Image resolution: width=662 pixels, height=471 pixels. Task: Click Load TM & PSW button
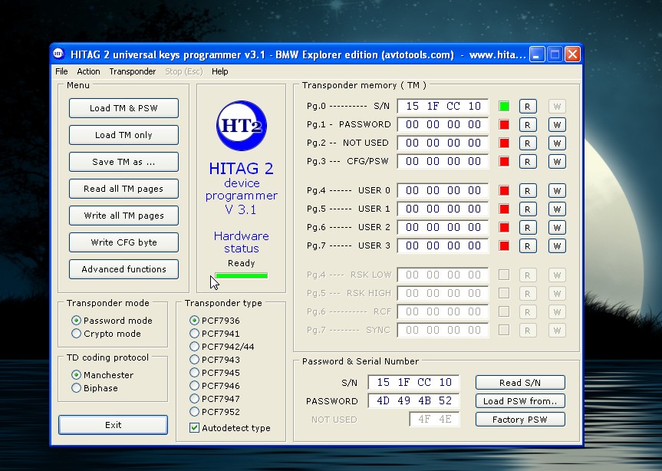tap(124, 108)
